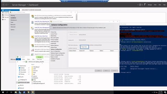Viewport: 167px width, 94px height.
Task: Open the Windows Start button
Action: pos(3,92)
